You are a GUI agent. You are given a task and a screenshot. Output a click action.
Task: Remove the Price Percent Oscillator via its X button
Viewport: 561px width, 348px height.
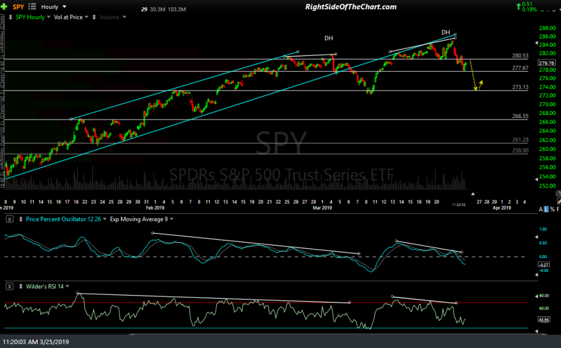pos(9,220)
